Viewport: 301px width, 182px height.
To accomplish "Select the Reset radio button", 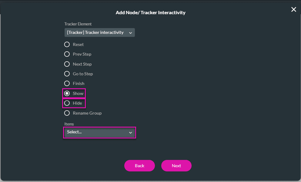I will [67, 44].
